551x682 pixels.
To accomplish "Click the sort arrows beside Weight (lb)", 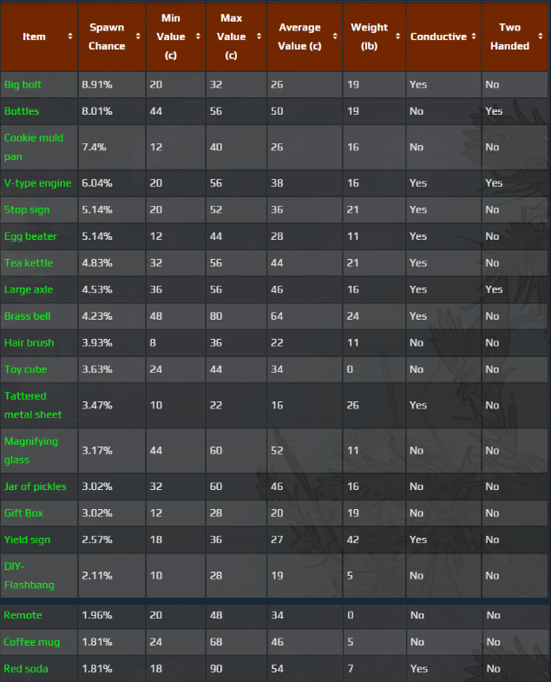I will click(397, 36).
